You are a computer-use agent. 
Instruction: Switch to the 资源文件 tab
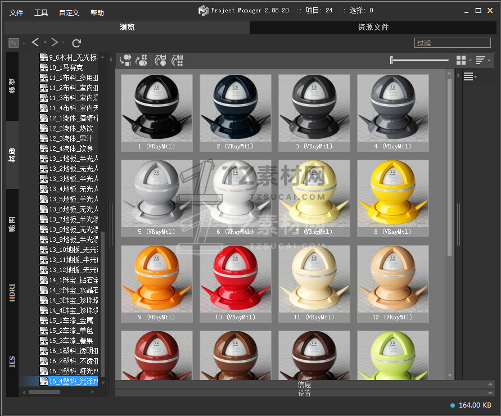[373, 27]
